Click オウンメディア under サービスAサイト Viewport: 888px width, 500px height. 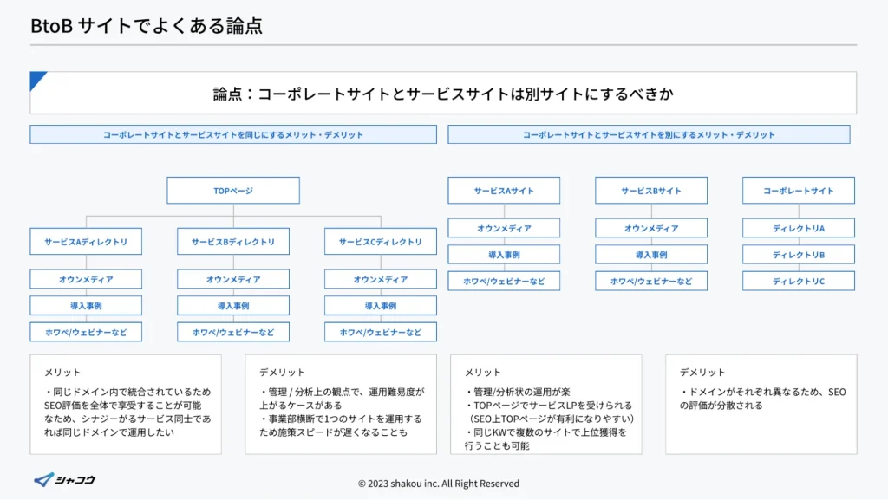point(504,229)
